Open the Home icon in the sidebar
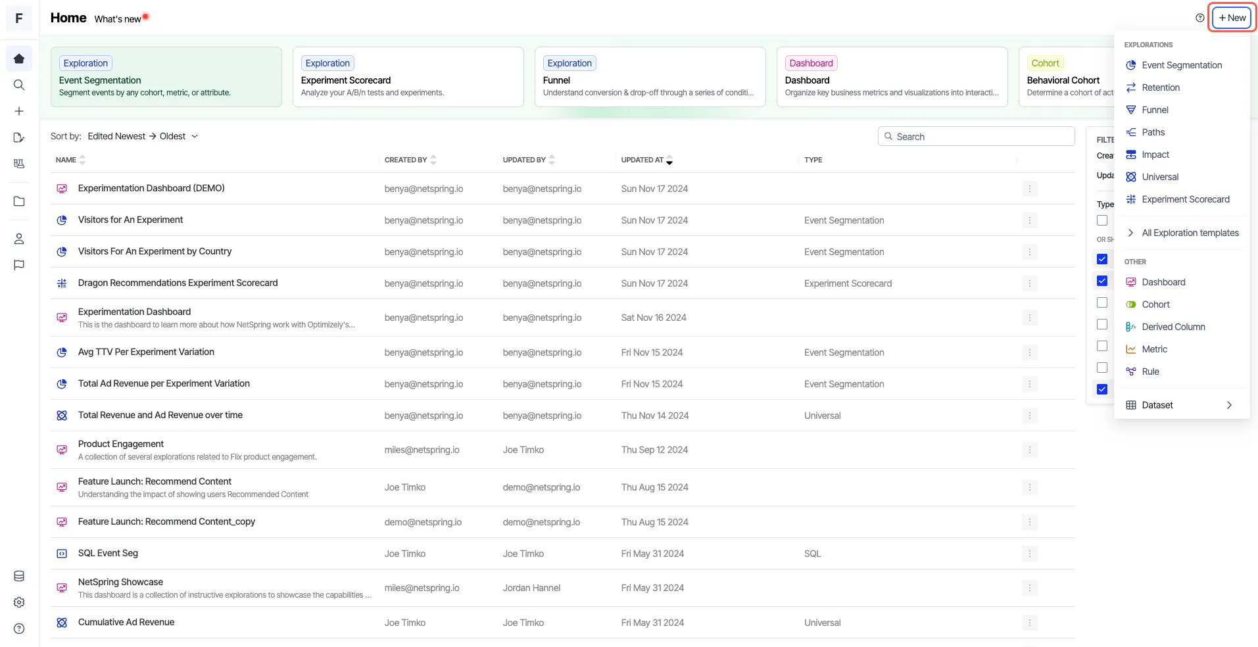The width and height of the screenshot is (1258, 647). 19,59
